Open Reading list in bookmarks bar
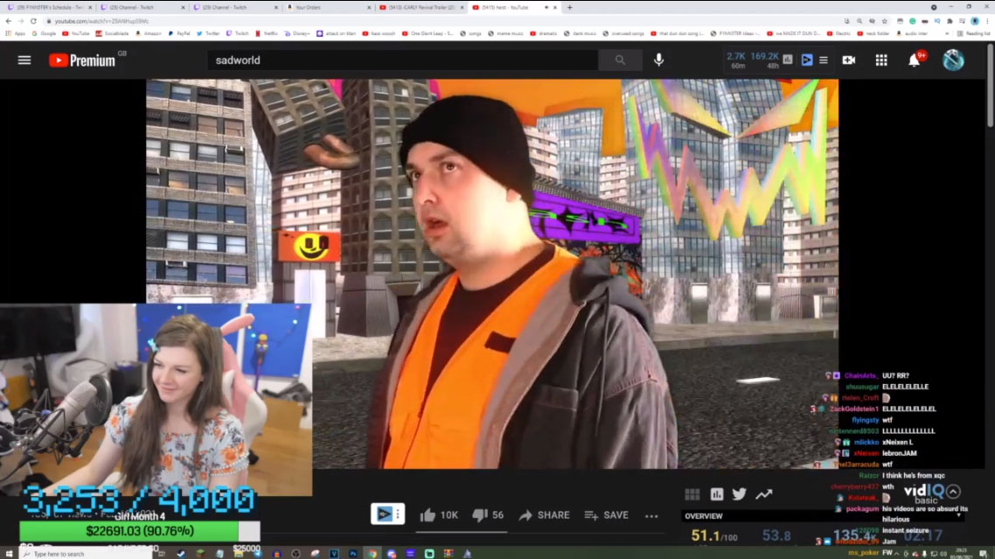Screen dimensions: 995x559 [972, 33]
